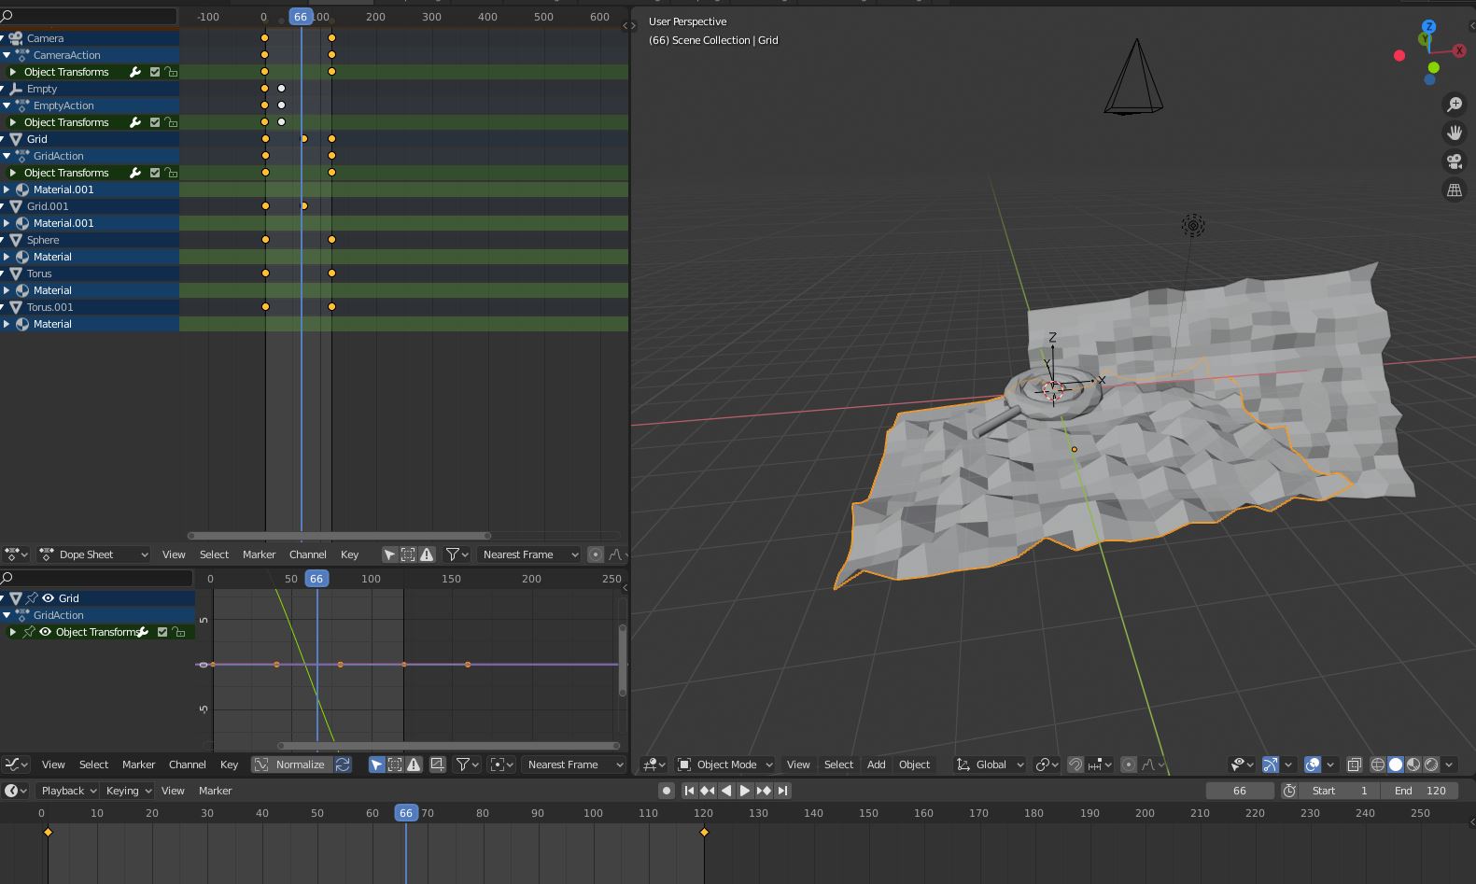Screen dimensions: 1476x884
Task: Open the Dope Sheet mode dropdown
Action: coord(92,554)
